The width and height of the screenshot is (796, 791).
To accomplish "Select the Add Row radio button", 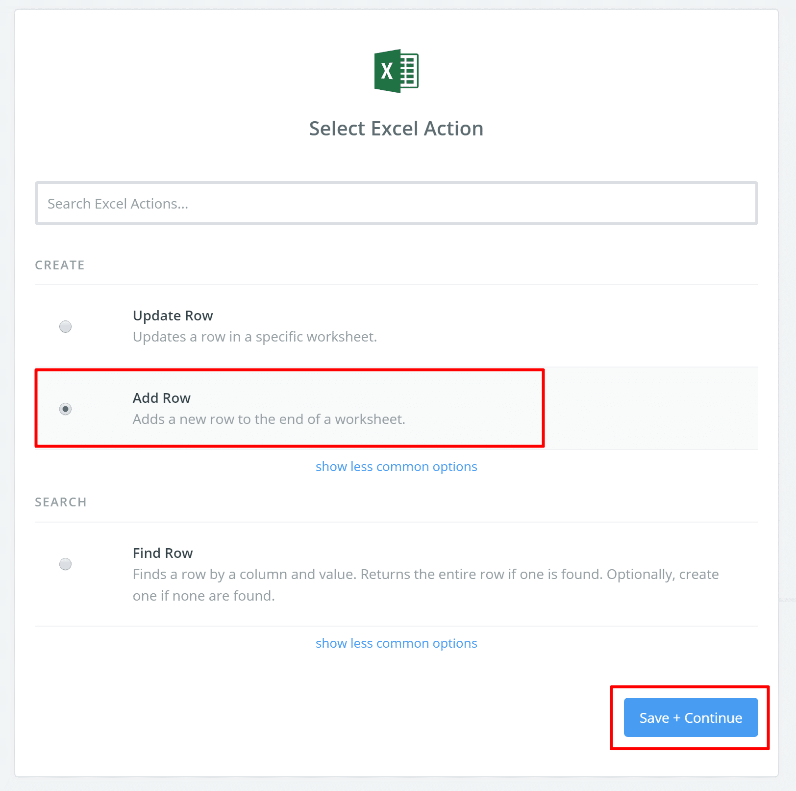I will pyautogui.click(x=65, y=409).
